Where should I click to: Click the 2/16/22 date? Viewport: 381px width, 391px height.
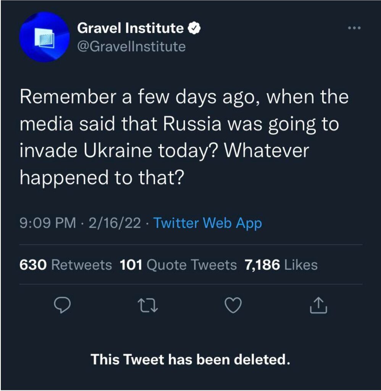(114, 223)
